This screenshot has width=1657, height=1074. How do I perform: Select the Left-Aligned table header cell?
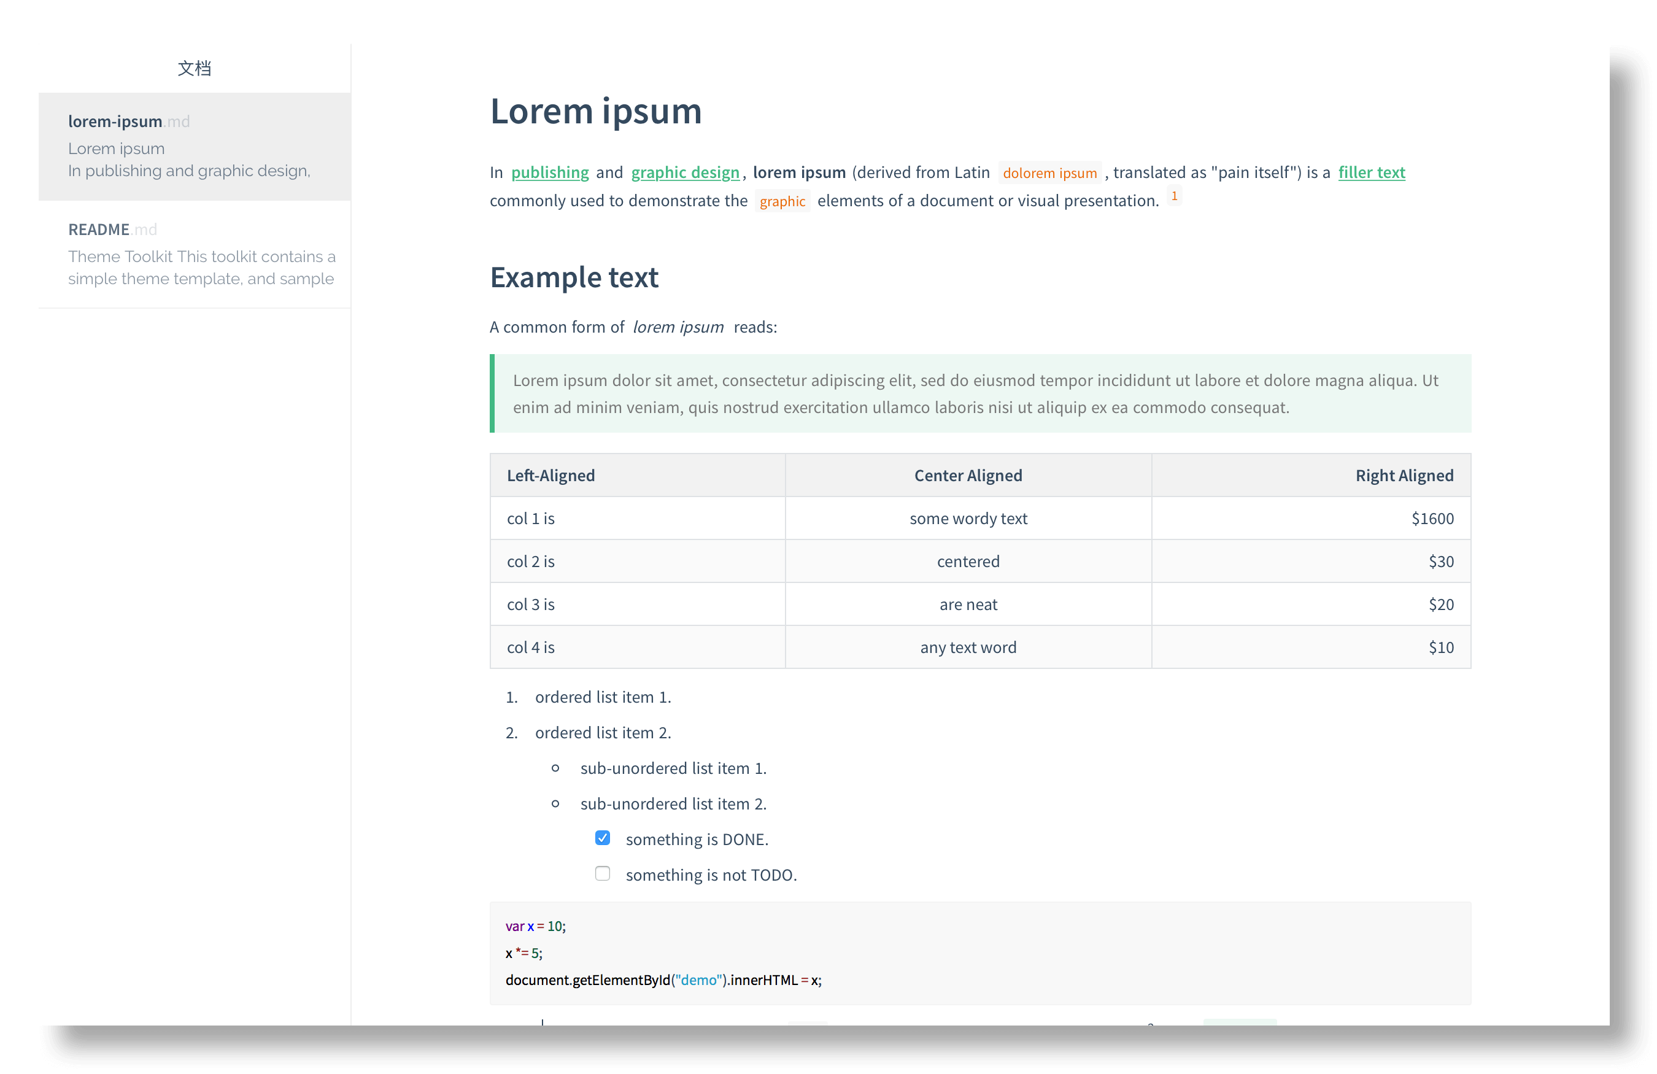(550, 476)
